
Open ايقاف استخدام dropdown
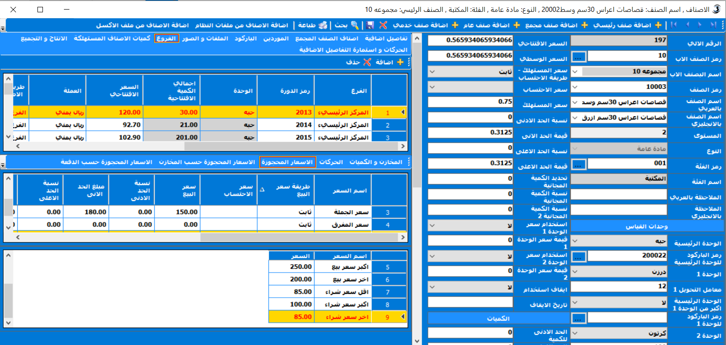coord(432,287)
